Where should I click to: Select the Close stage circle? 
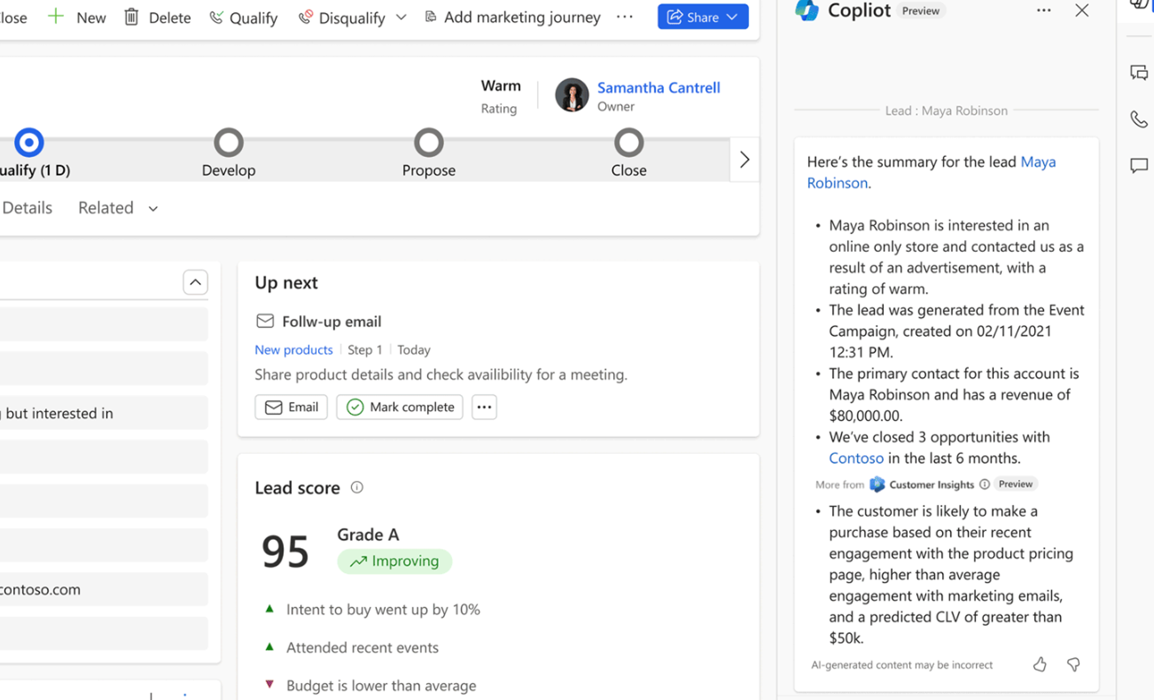point(628,143)
